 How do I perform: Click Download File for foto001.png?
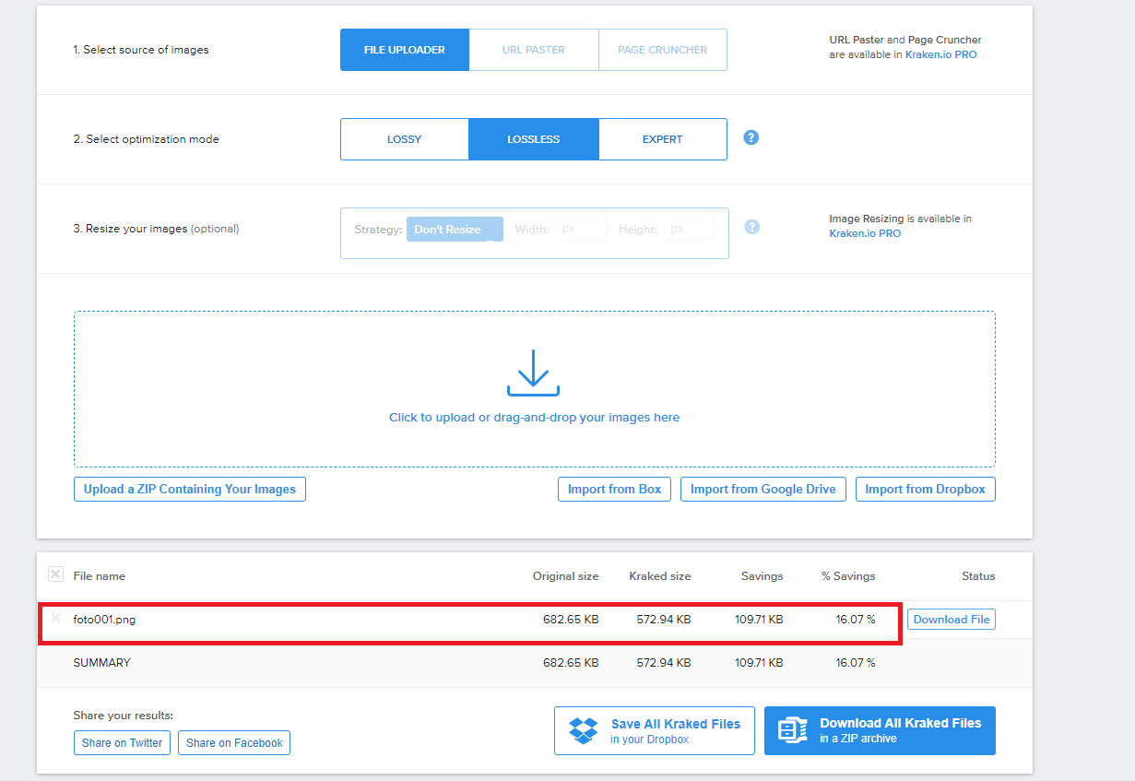tap(951, 620)
